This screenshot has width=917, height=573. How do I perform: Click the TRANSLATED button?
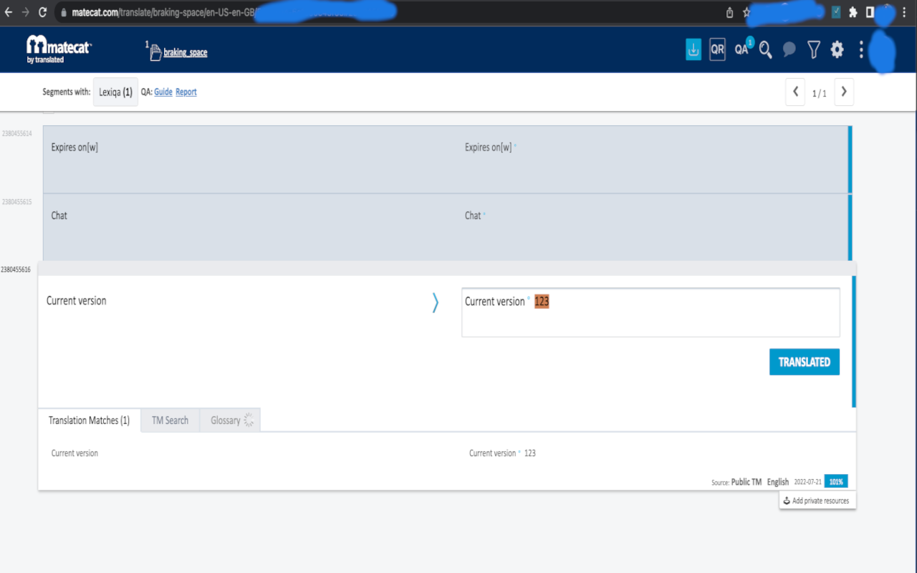805,362
